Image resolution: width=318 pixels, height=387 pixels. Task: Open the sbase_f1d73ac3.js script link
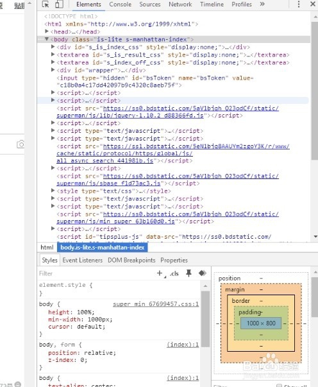pos(167,180)
